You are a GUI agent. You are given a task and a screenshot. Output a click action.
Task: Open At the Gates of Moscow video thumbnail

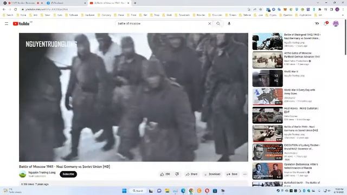(267, 60)
